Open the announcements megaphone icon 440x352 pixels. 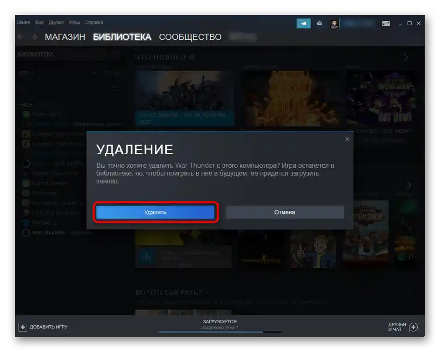(x=304, y=24)
